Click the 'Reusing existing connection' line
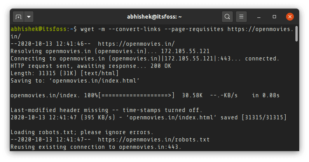This screenshot has width=309, height=162. coord(96,147)
